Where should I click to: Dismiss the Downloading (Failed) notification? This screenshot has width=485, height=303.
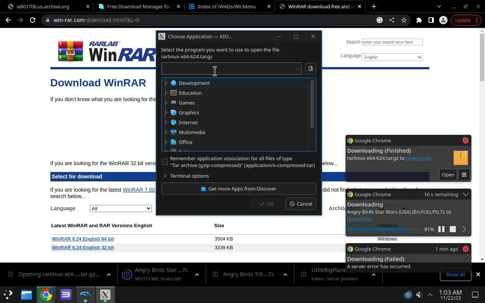pos(466,249)
